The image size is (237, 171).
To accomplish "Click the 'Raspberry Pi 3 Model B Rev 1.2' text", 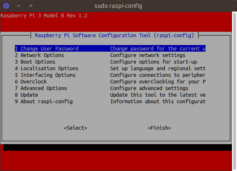I will pos(44,16).
